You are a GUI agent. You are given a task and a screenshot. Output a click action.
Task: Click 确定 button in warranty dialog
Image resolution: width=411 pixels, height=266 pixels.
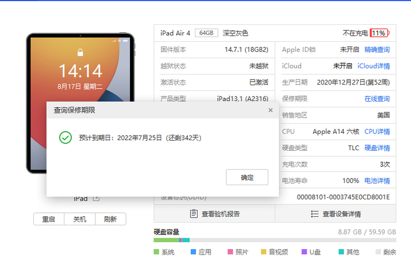coord(247,177)
